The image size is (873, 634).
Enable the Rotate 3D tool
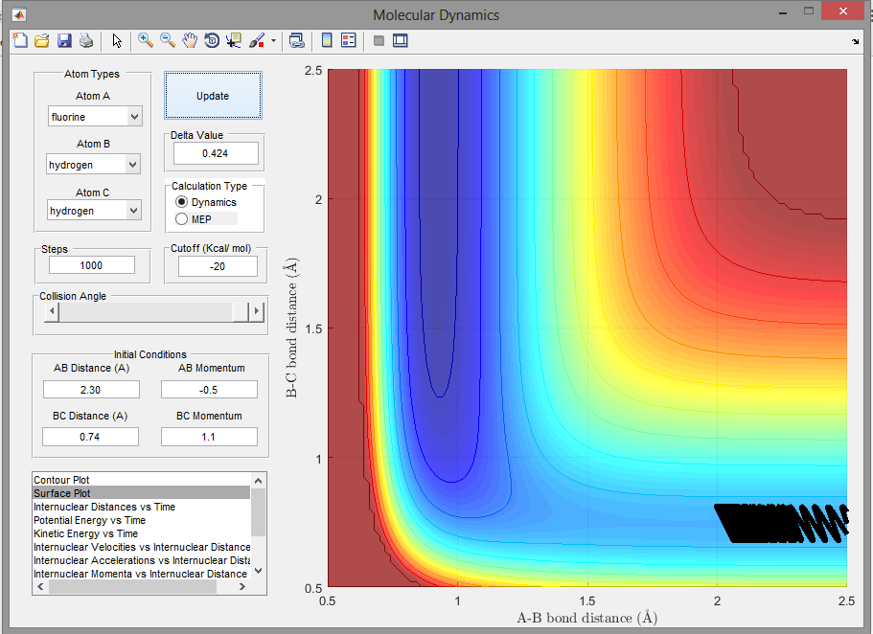point(212,40)
